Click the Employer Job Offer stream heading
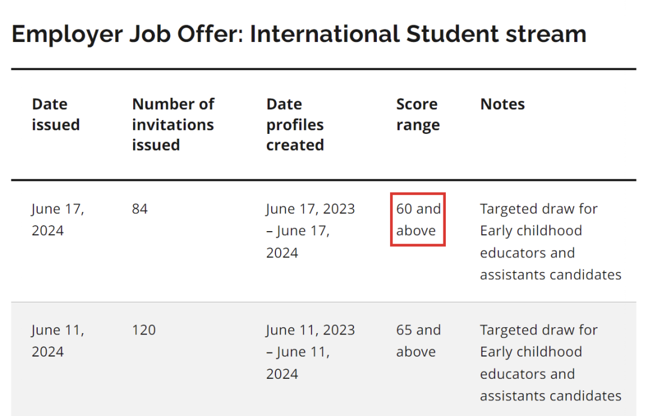 coord(299,34)
